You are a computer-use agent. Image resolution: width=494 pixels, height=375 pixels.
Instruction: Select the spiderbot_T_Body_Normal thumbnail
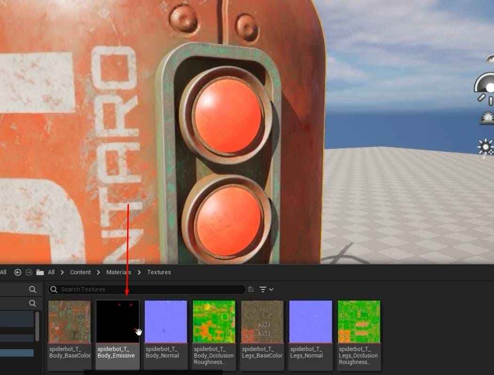coord(166,321)
